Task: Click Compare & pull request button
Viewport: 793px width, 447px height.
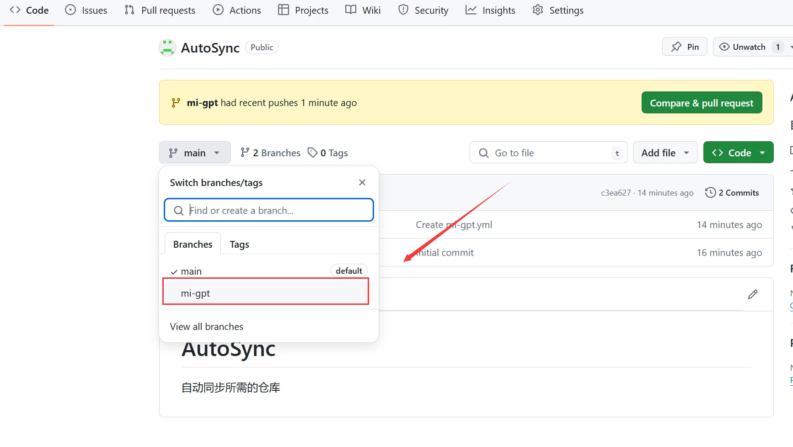Action: point(701,103)
